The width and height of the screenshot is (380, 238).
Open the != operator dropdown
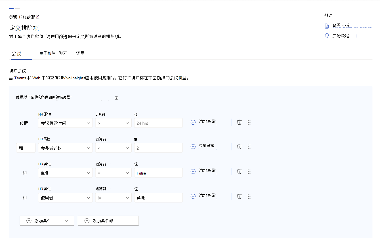pos(113,198)
